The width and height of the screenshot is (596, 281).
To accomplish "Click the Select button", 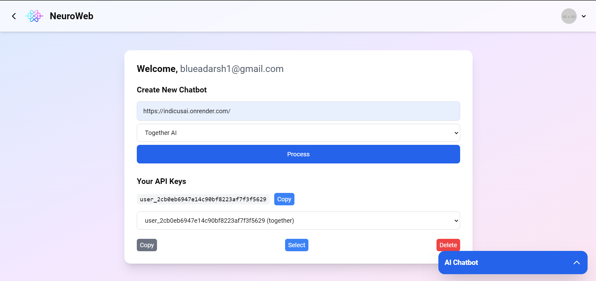I will pyautogui.click(x=297, y=245).
